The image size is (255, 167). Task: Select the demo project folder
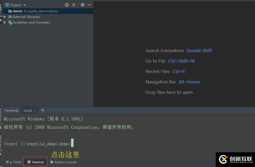tap(48, 11)
